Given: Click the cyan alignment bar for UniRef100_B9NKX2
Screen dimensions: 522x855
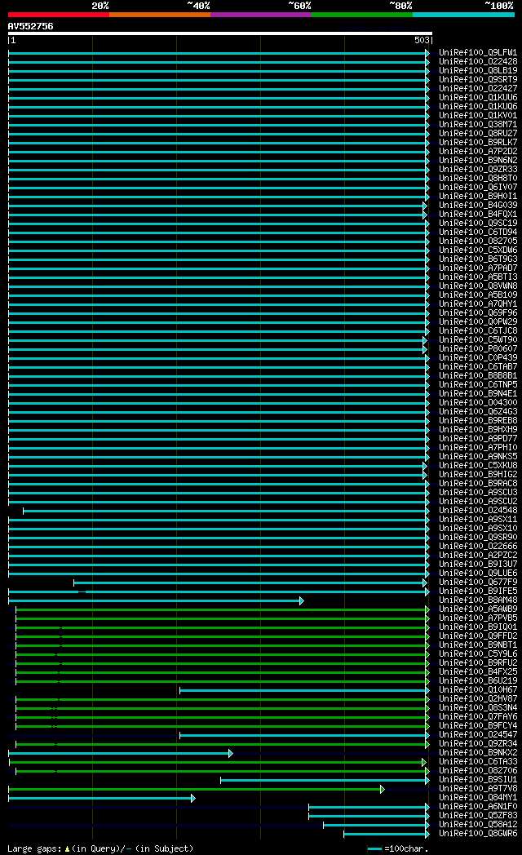Looking at the screenshot, I should pos(121,754).
